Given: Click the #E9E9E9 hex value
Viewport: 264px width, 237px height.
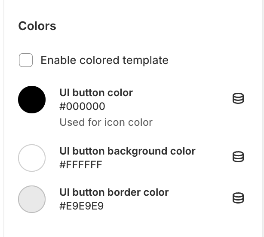Looking at the screenshot, I should pyautogui.click(x=82, y=206).
